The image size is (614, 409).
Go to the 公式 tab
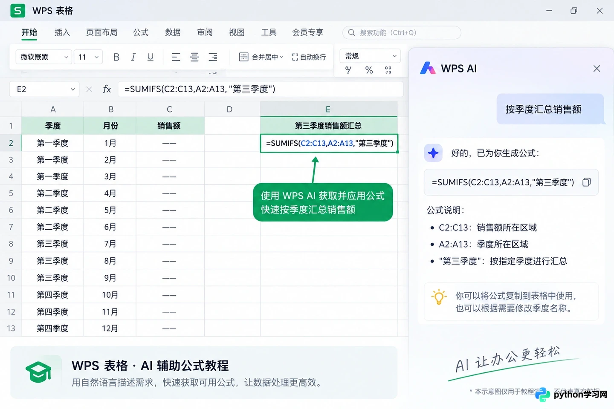[x=141, y=32]
